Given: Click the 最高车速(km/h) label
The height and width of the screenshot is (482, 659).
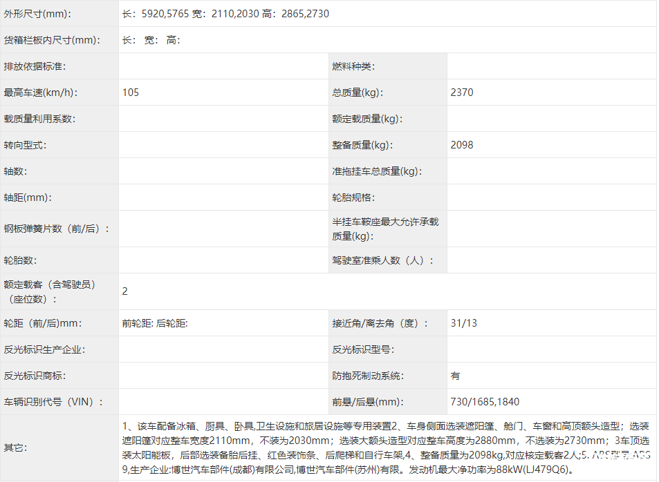Looking at the screenshot, I should pyautogui.click(x=41, y=93).
